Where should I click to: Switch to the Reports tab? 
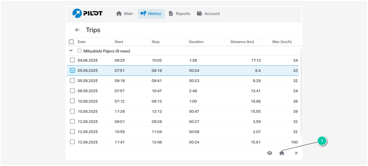[179, 14]
